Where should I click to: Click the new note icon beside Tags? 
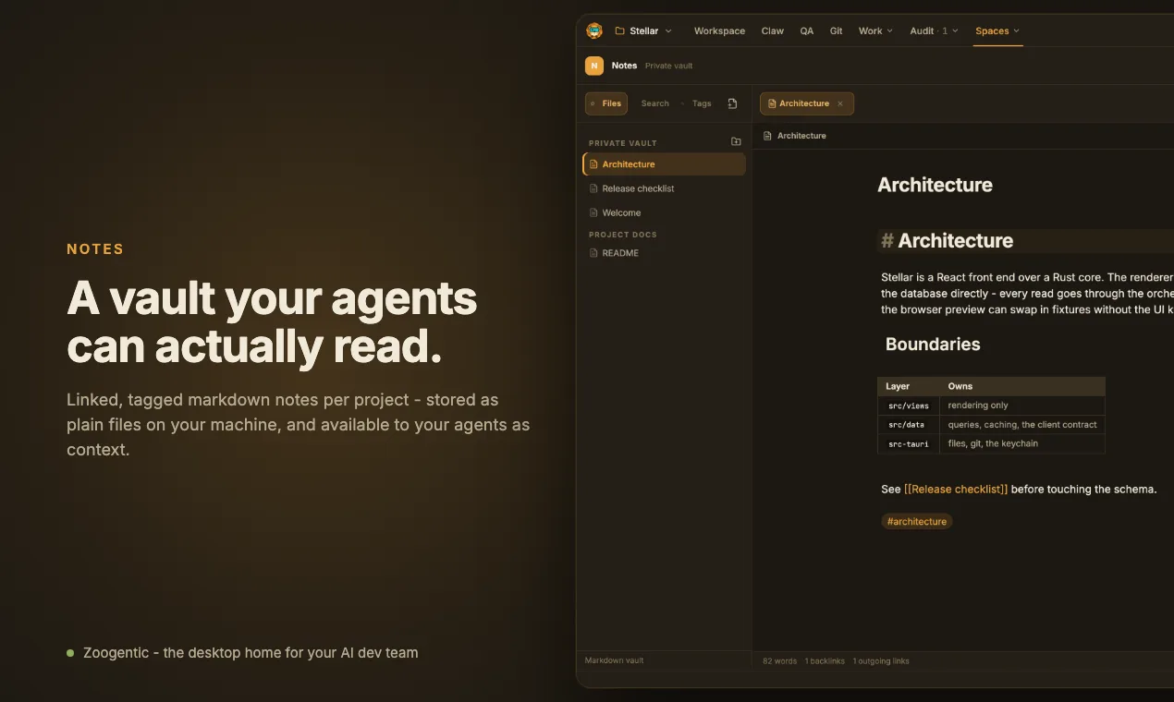pos(732,103)
